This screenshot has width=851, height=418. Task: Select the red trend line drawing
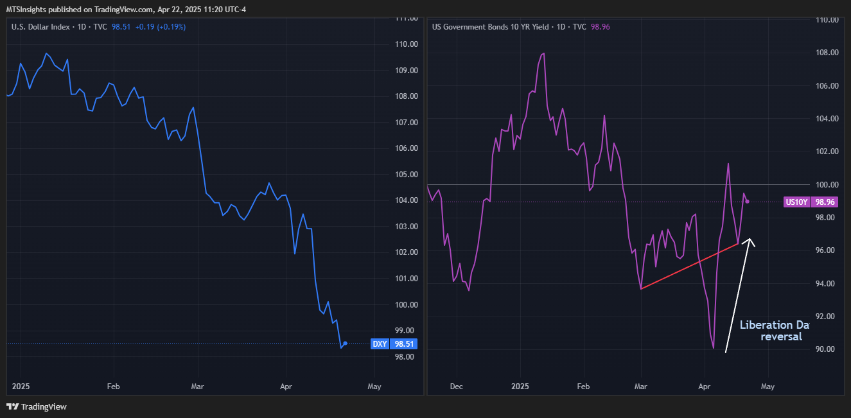click(689, 266)
